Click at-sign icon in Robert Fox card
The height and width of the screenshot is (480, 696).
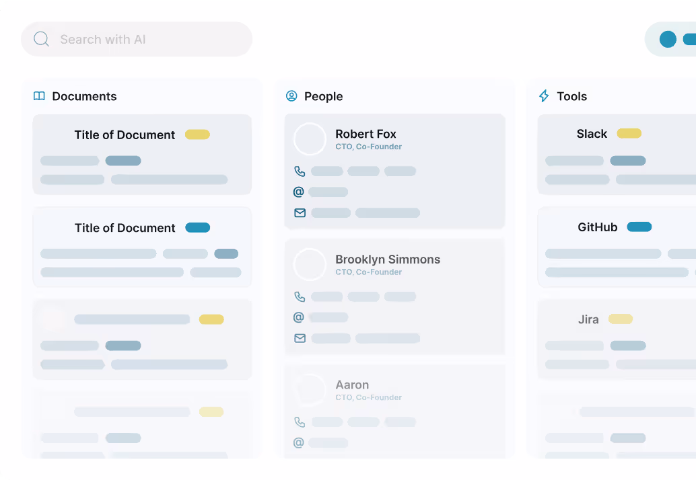[x=299, y=192]
